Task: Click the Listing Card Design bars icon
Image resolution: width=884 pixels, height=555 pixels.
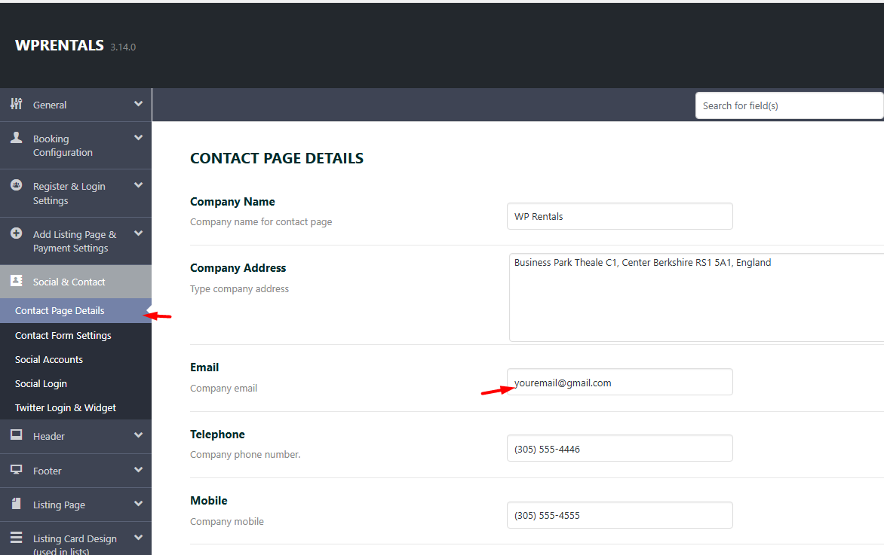Action: coord(16,538)
